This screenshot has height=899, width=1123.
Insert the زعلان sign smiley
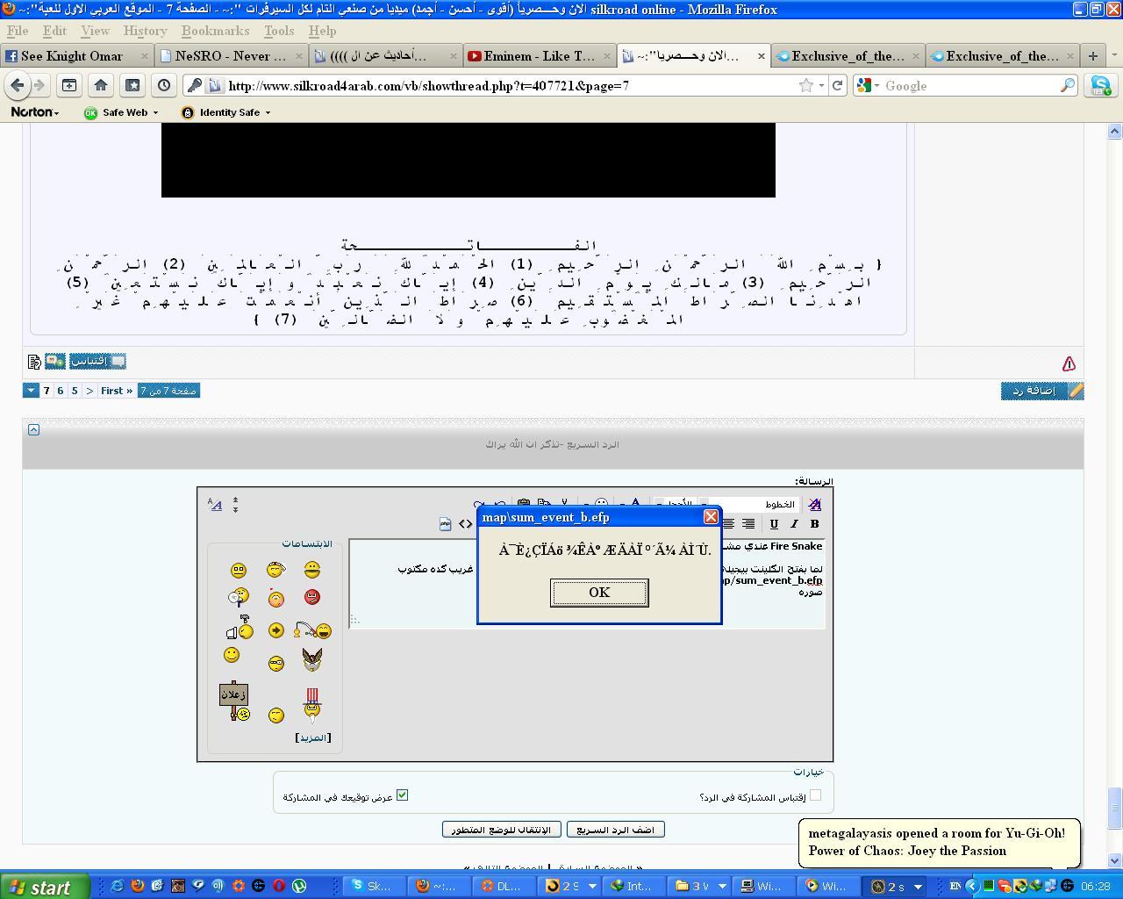tap(234, 702)
